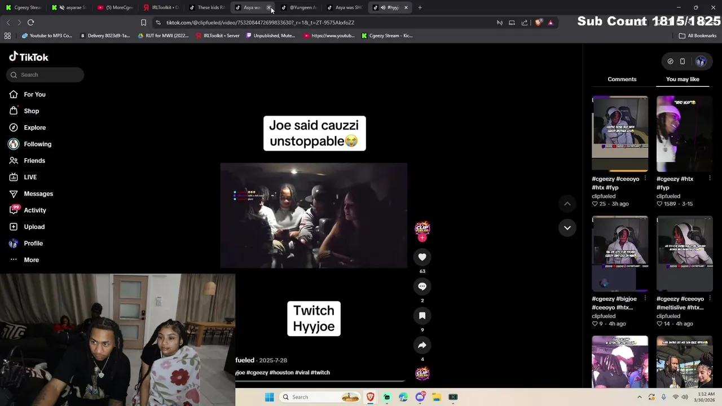Open the Activity notifications
Image resolution: width=722 pixels, height=406 pixels.
34,210
